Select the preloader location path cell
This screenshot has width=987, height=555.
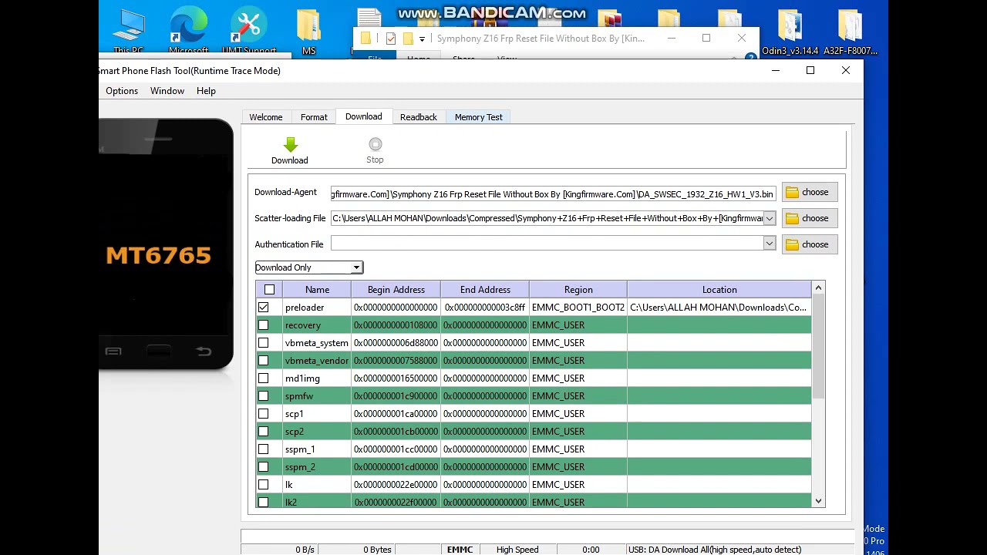[x=719, y=308]
